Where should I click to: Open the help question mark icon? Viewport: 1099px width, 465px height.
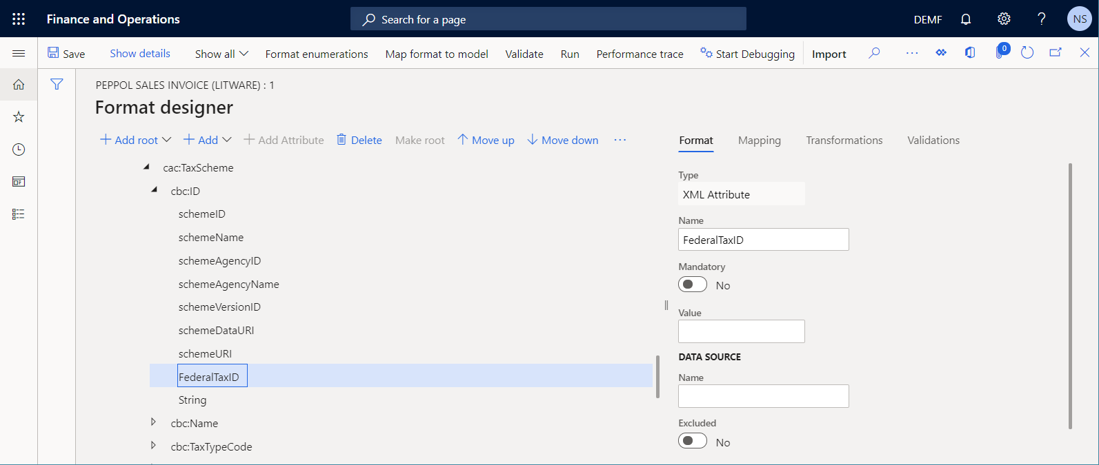click(1042, 19)
